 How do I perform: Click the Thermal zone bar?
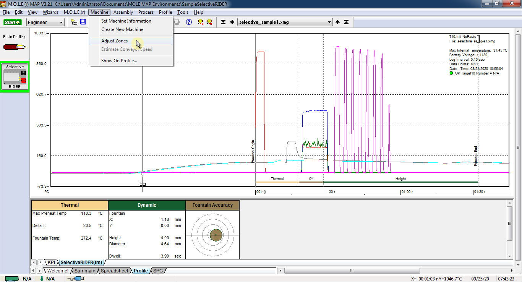pyautogui.click(x=277, y=182)
